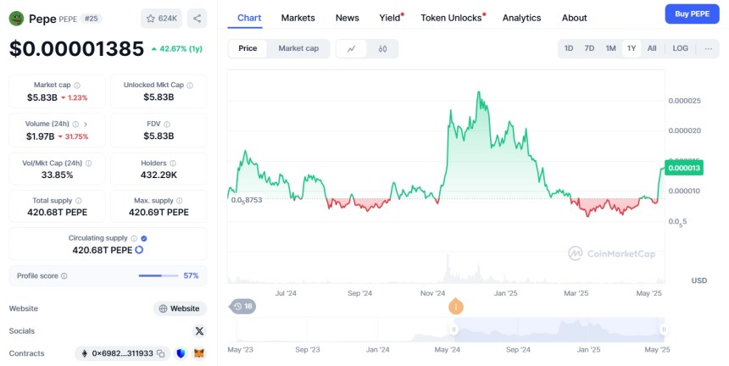Grab the left handle of range selector
This screenshot has height=366, width=729.
454,330
